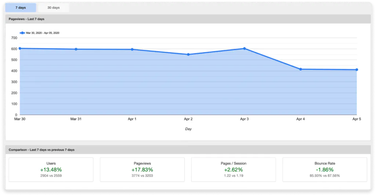Click the -1.86% Bounce Rate value
This screenshot has height=196, width=376.
point(325,170)
